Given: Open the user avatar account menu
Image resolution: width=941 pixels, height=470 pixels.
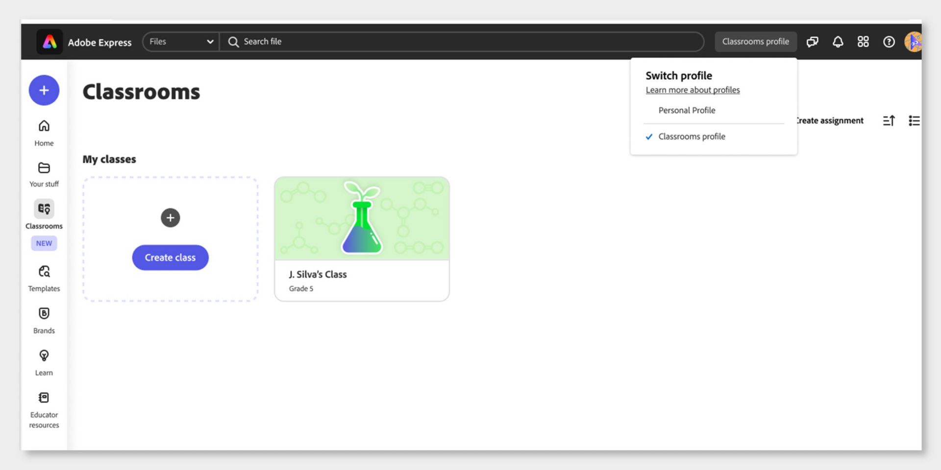Looking at the screenshot, I should point(914,42).
